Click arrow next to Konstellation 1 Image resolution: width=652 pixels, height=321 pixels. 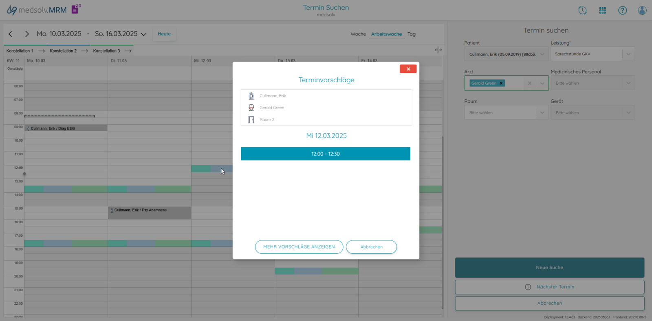[42, 51]
